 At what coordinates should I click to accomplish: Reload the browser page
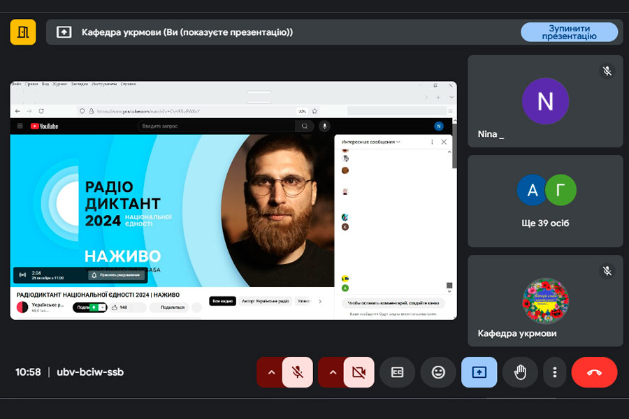[x=41, y=111]
